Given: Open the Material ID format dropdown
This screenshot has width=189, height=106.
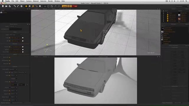Looking at the screenshot, I should click(14, 91).
